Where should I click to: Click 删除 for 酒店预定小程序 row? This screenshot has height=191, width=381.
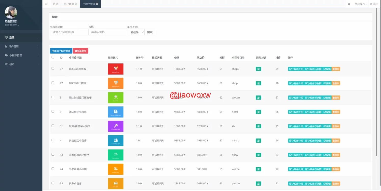coord(336,112)
